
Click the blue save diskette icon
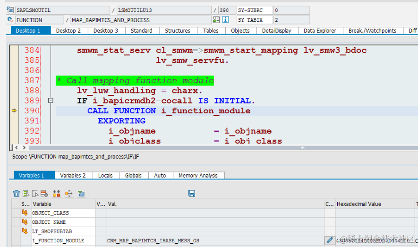(x=192, y=194)
